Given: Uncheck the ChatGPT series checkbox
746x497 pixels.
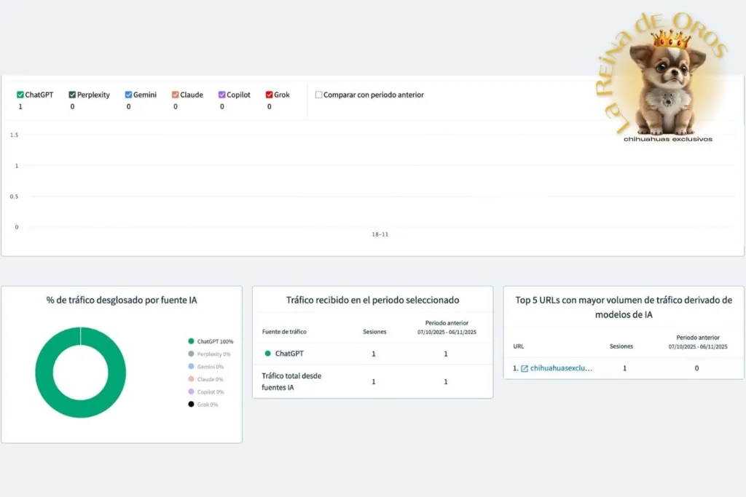Looking at the screenshot, I should tap(20, 95).
